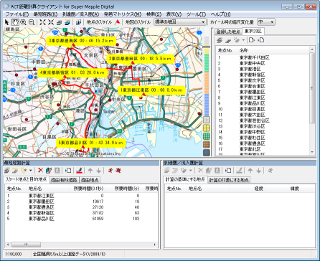Open the wheel scale change dropdown showing 中
This screenshot has width=320, height=261.
(x=266, y=22)
